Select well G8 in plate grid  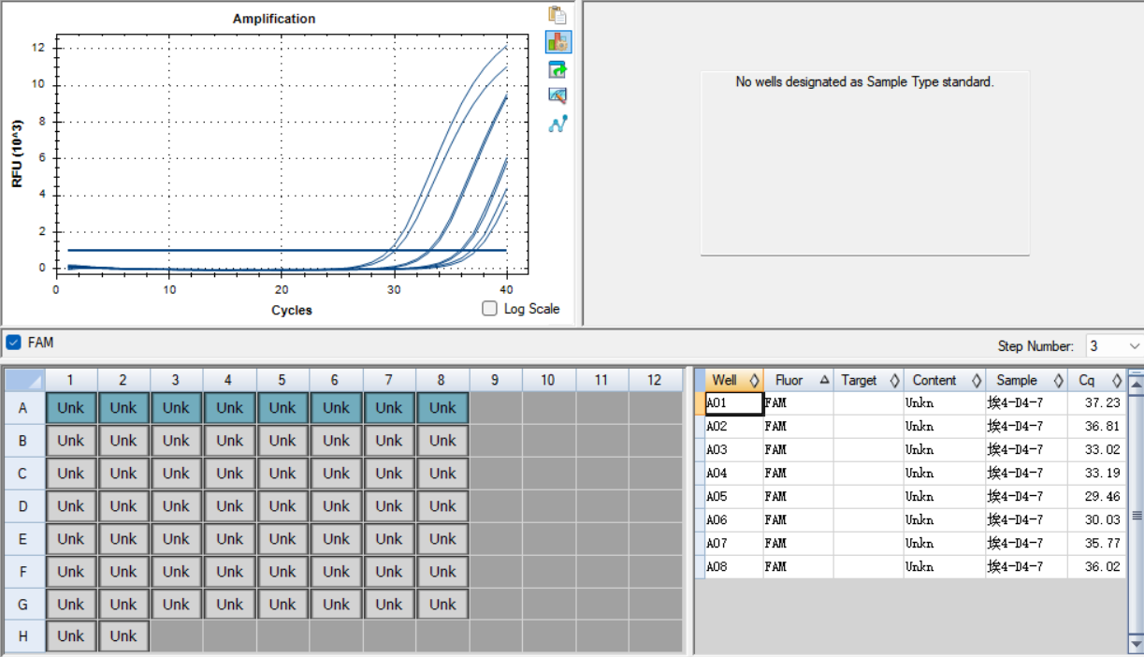(442, 605)
